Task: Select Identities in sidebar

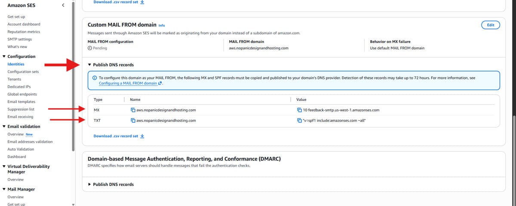Action: coord(16,64)
